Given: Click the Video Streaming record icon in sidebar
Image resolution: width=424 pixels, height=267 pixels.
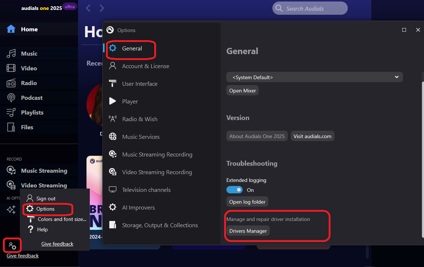Looking at the screenshot, I should pyautogui.click(x=11, y=185).
